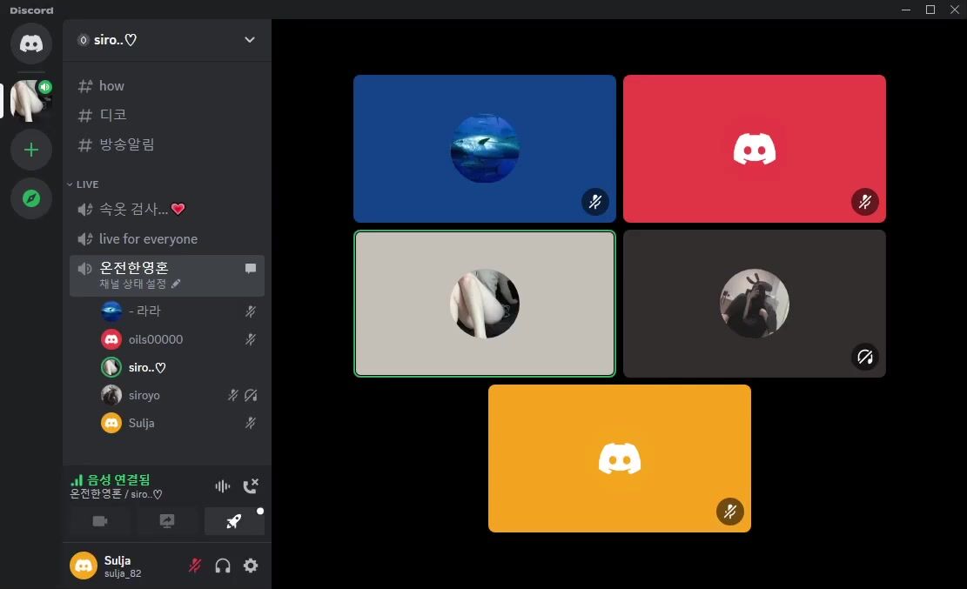Click mute indicator on red tile
Viewport: 967px width, 589px height.
click(864, 202)
